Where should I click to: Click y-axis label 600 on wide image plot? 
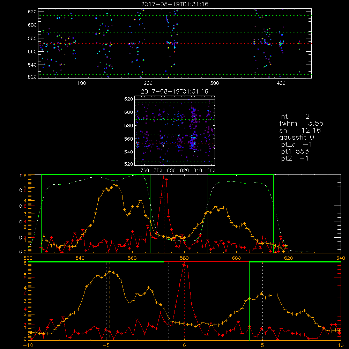coord(32,25)
